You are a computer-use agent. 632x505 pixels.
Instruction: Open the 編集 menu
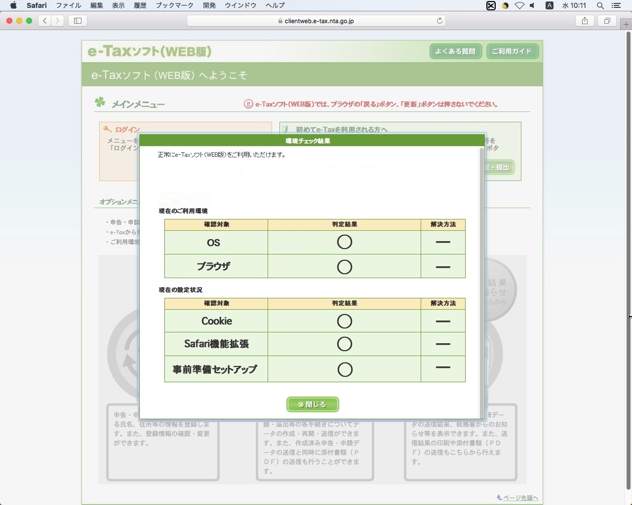(x=97, y=5)
